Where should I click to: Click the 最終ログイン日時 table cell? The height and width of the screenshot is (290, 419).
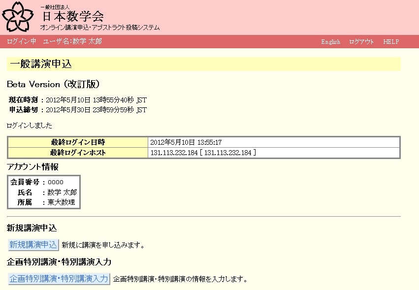[x=78, y=142]
